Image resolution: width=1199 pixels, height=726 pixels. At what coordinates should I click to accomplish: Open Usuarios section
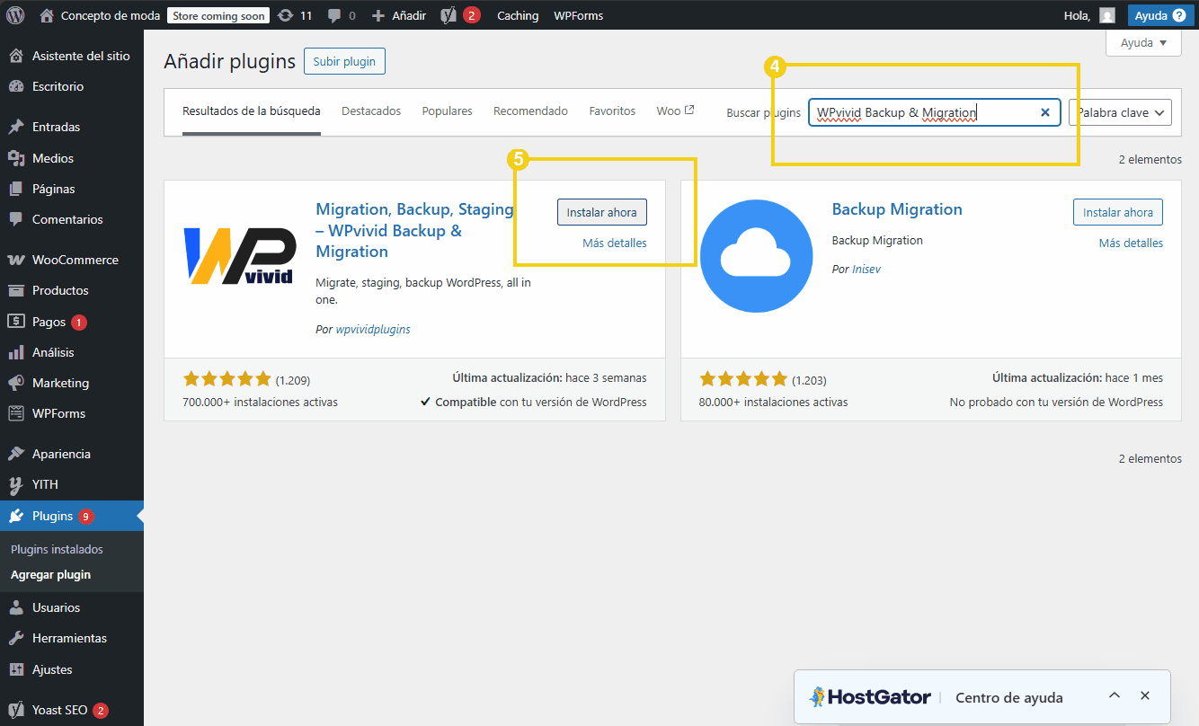coord(72,607)
